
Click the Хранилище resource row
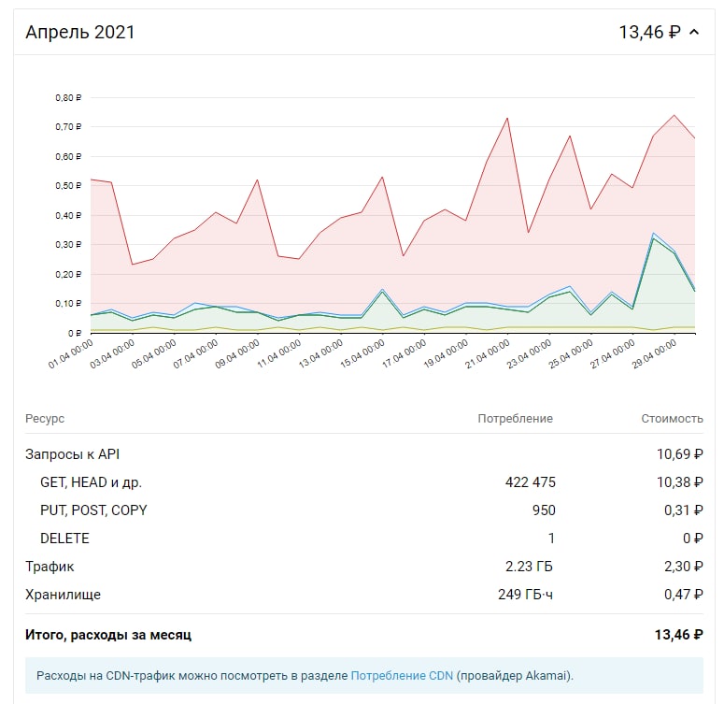click(x=63, y=595)
